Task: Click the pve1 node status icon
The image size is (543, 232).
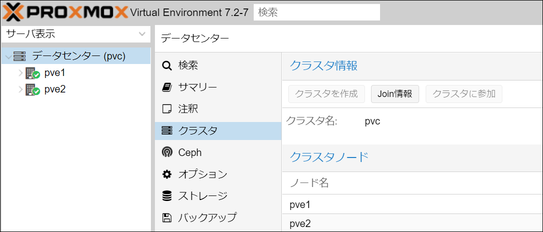Action: click(x=33, y=73)
